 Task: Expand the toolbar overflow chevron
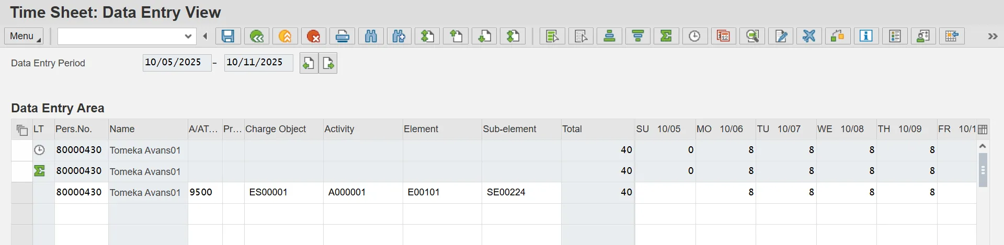pyautogui.click(x=992, y=36)
